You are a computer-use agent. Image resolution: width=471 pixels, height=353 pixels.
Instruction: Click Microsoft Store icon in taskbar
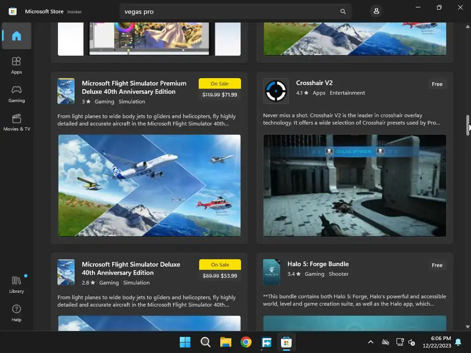(x=286, y=342)
